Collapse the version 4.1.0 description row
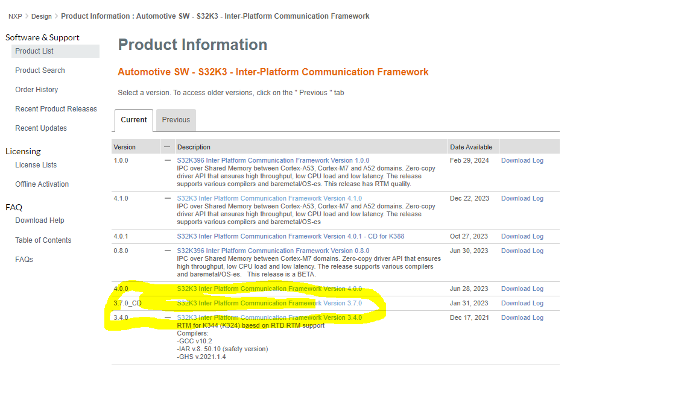 tap(167, 199)
